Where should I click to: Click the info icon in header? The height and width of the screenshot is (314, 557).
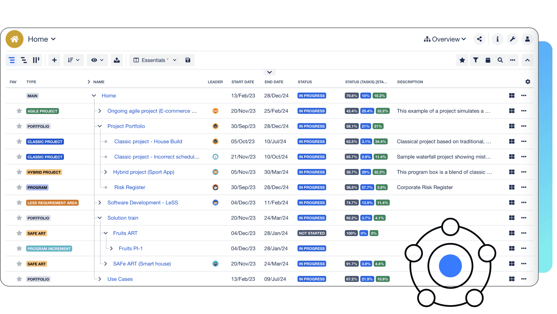[497, 39]
